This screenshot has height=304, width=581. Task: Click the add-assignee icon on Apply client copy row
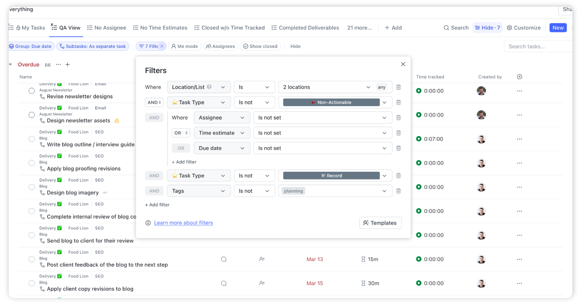pyautogui.click(x=261, y=283)
